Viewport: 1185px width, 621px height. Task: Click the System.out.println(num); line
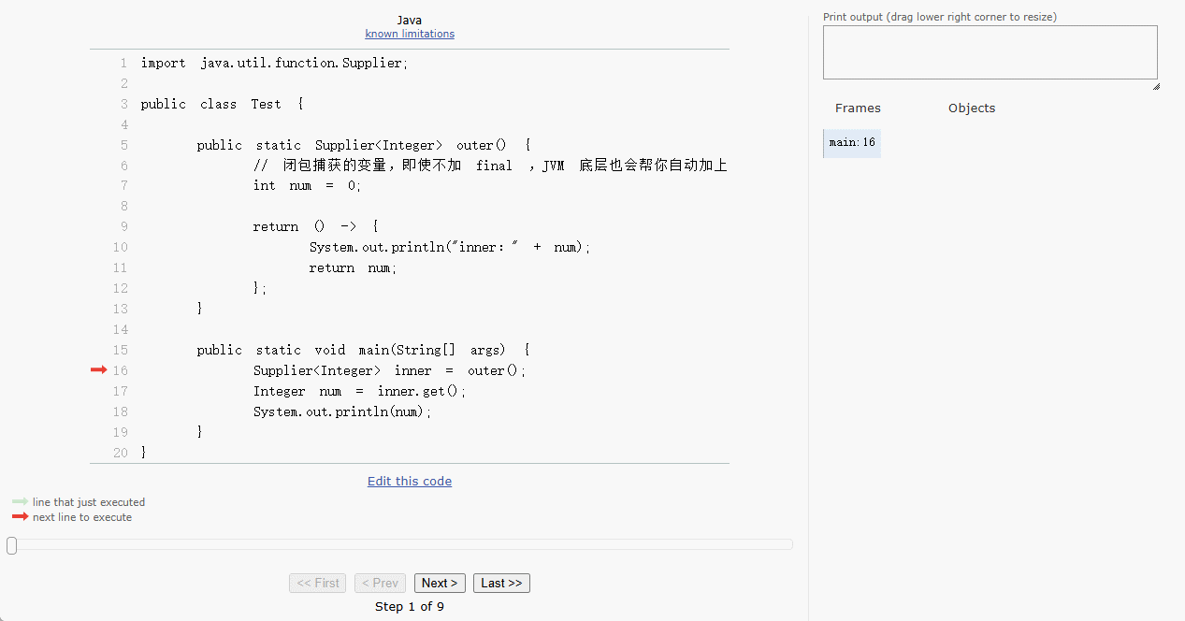click(x=342, y=412)
